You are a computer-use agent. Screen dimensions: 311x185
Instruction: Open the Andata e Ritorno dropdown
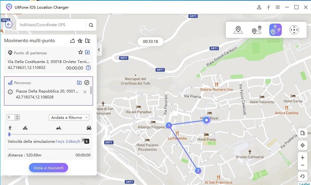(68, 117)
